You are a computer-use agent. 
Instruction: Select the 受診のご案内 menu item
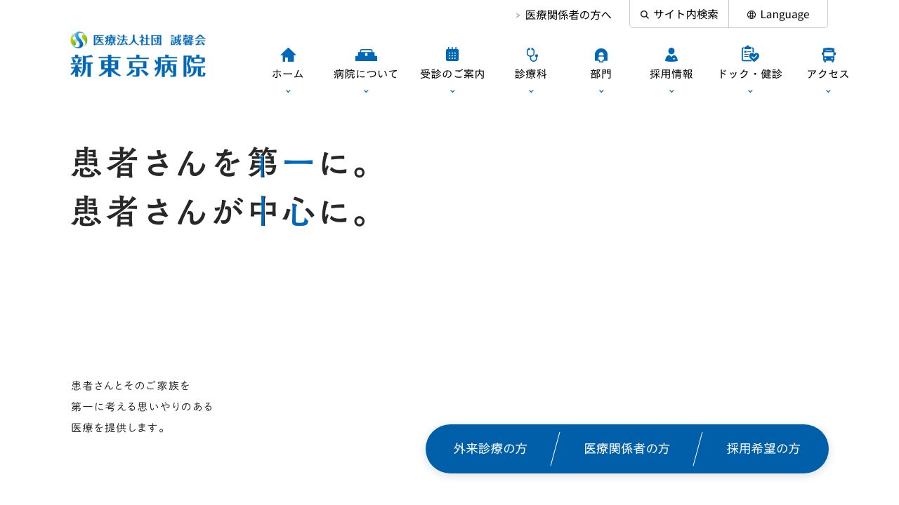click(452, 74)
